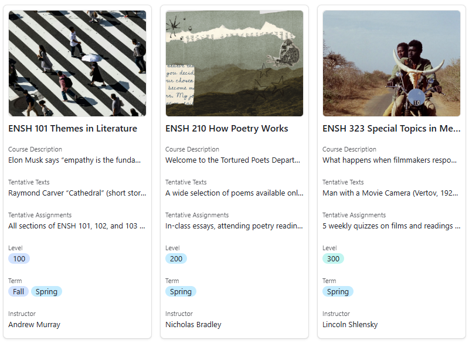Click the Spring term tag on ENSH 323
Viewport: 469px width, 343px height.
pos(338,291)
